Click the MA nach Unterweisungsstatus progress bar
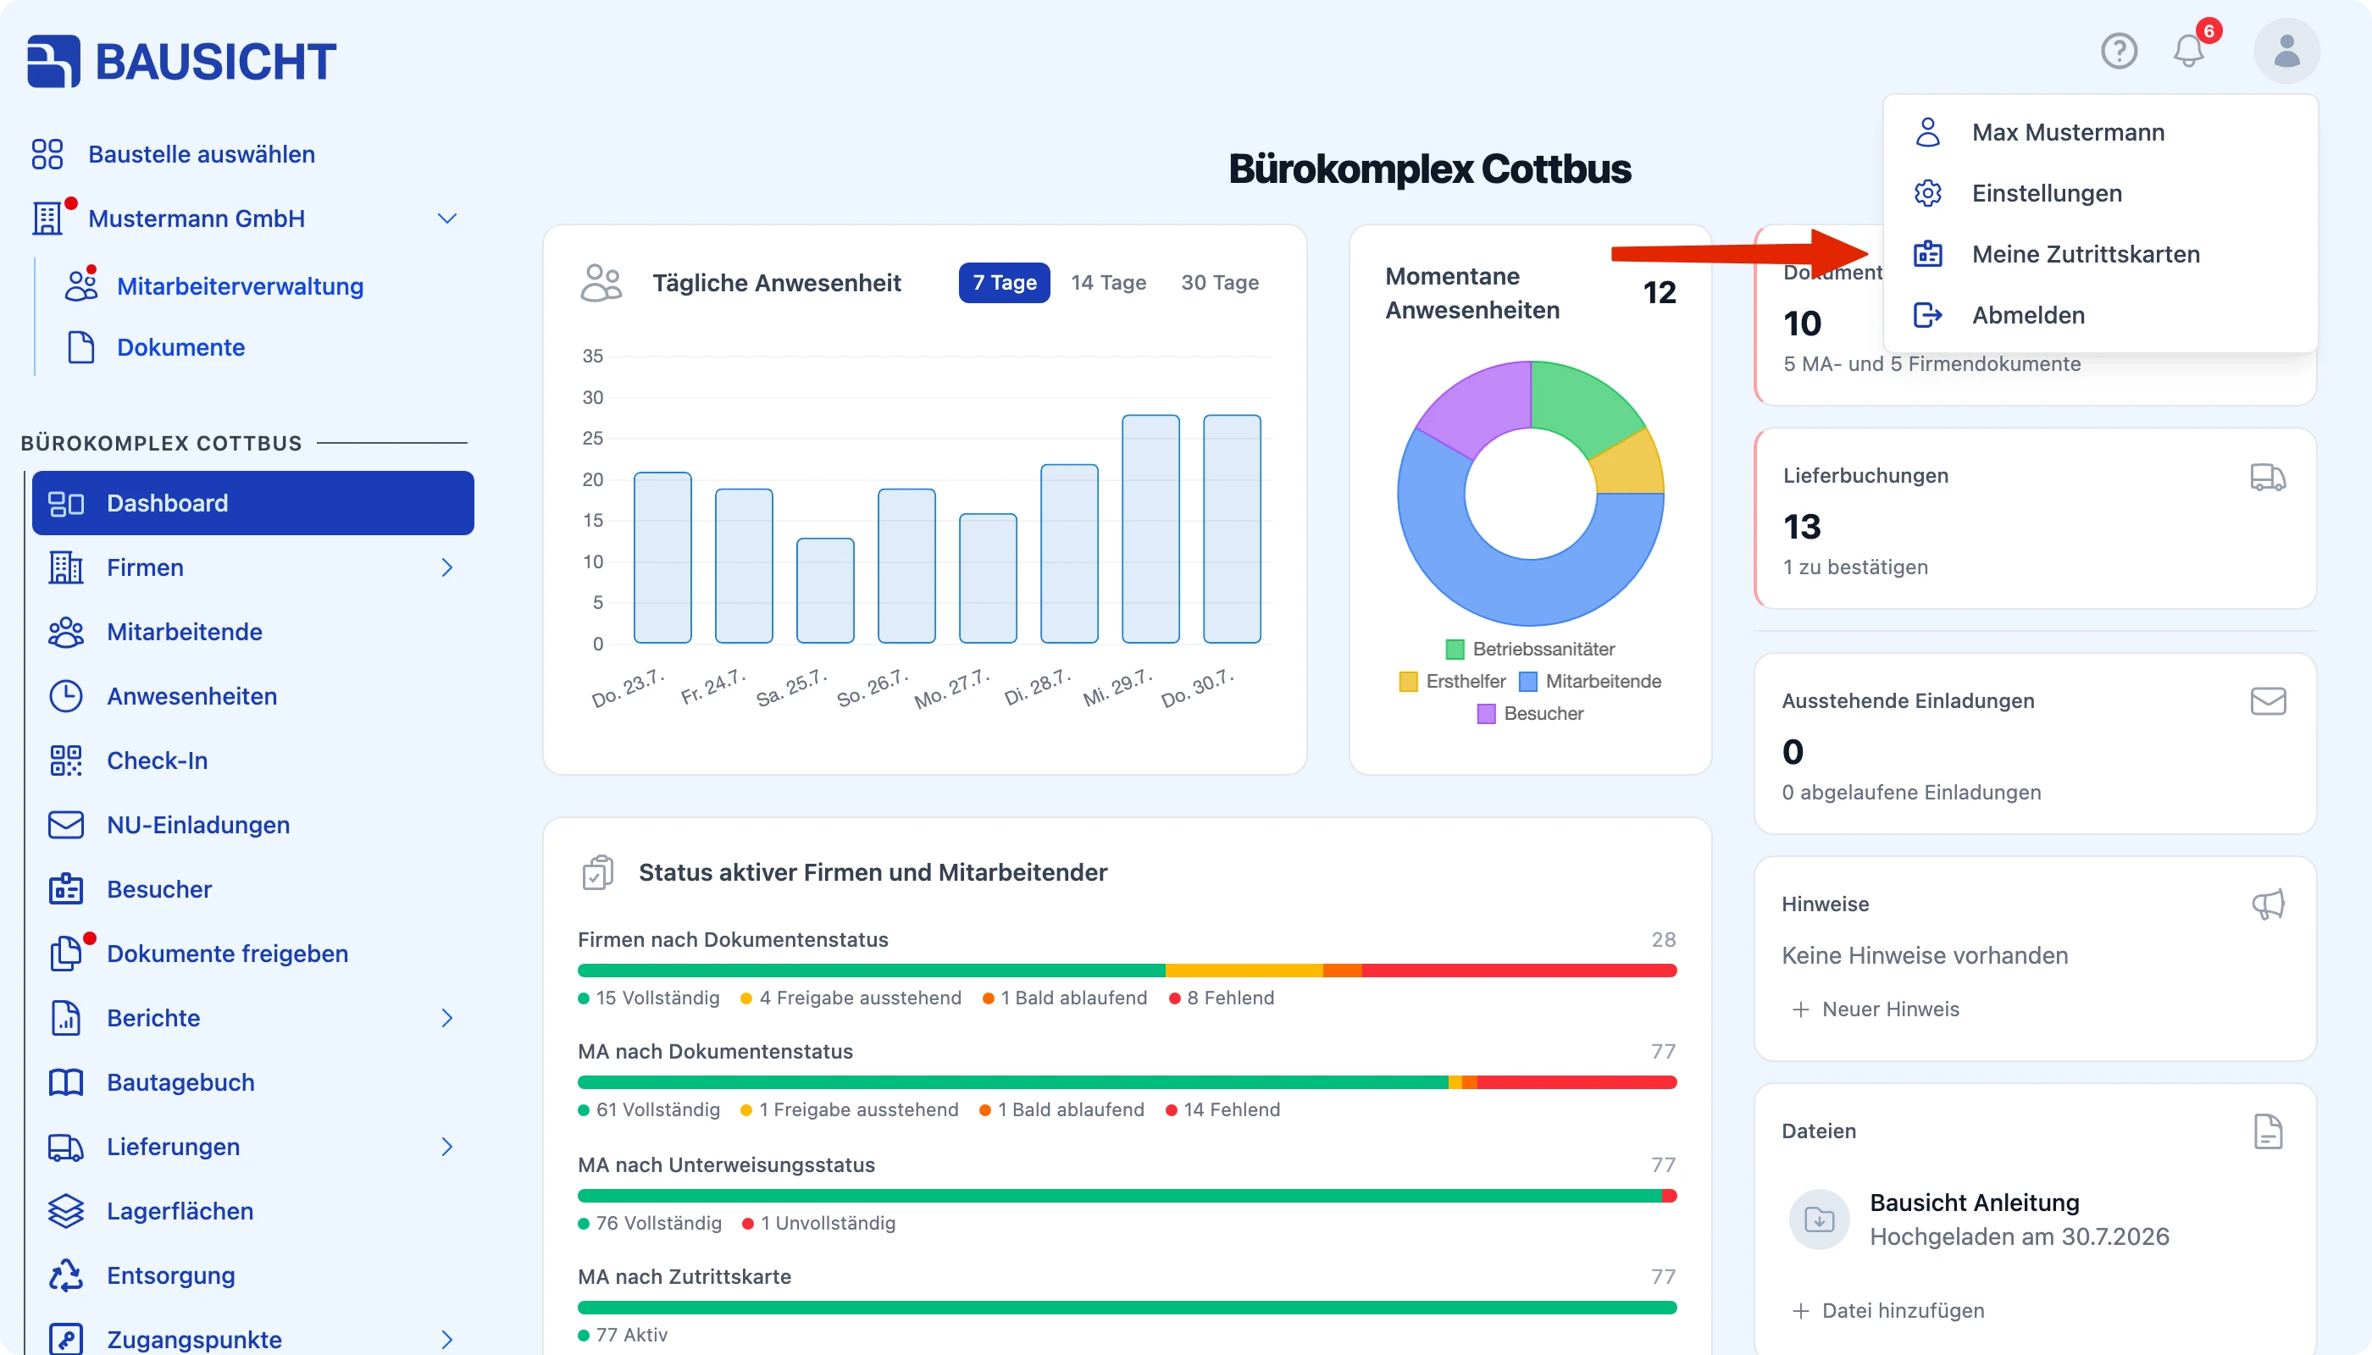This screenshot has height=1355, width=2372. click(1127, 1196)
